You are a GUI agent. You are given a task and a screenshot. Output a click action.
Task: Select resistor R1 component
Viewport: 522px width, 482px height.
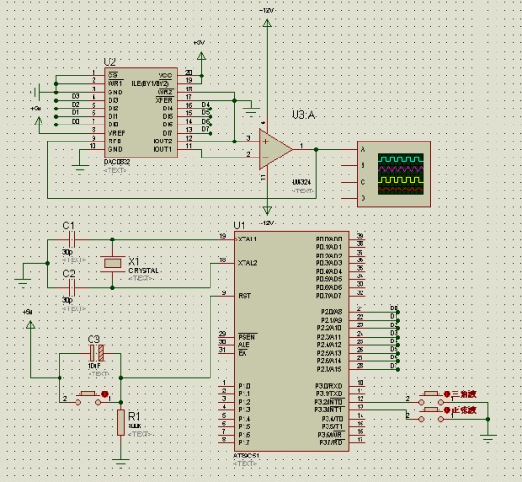tap(121, 423)
